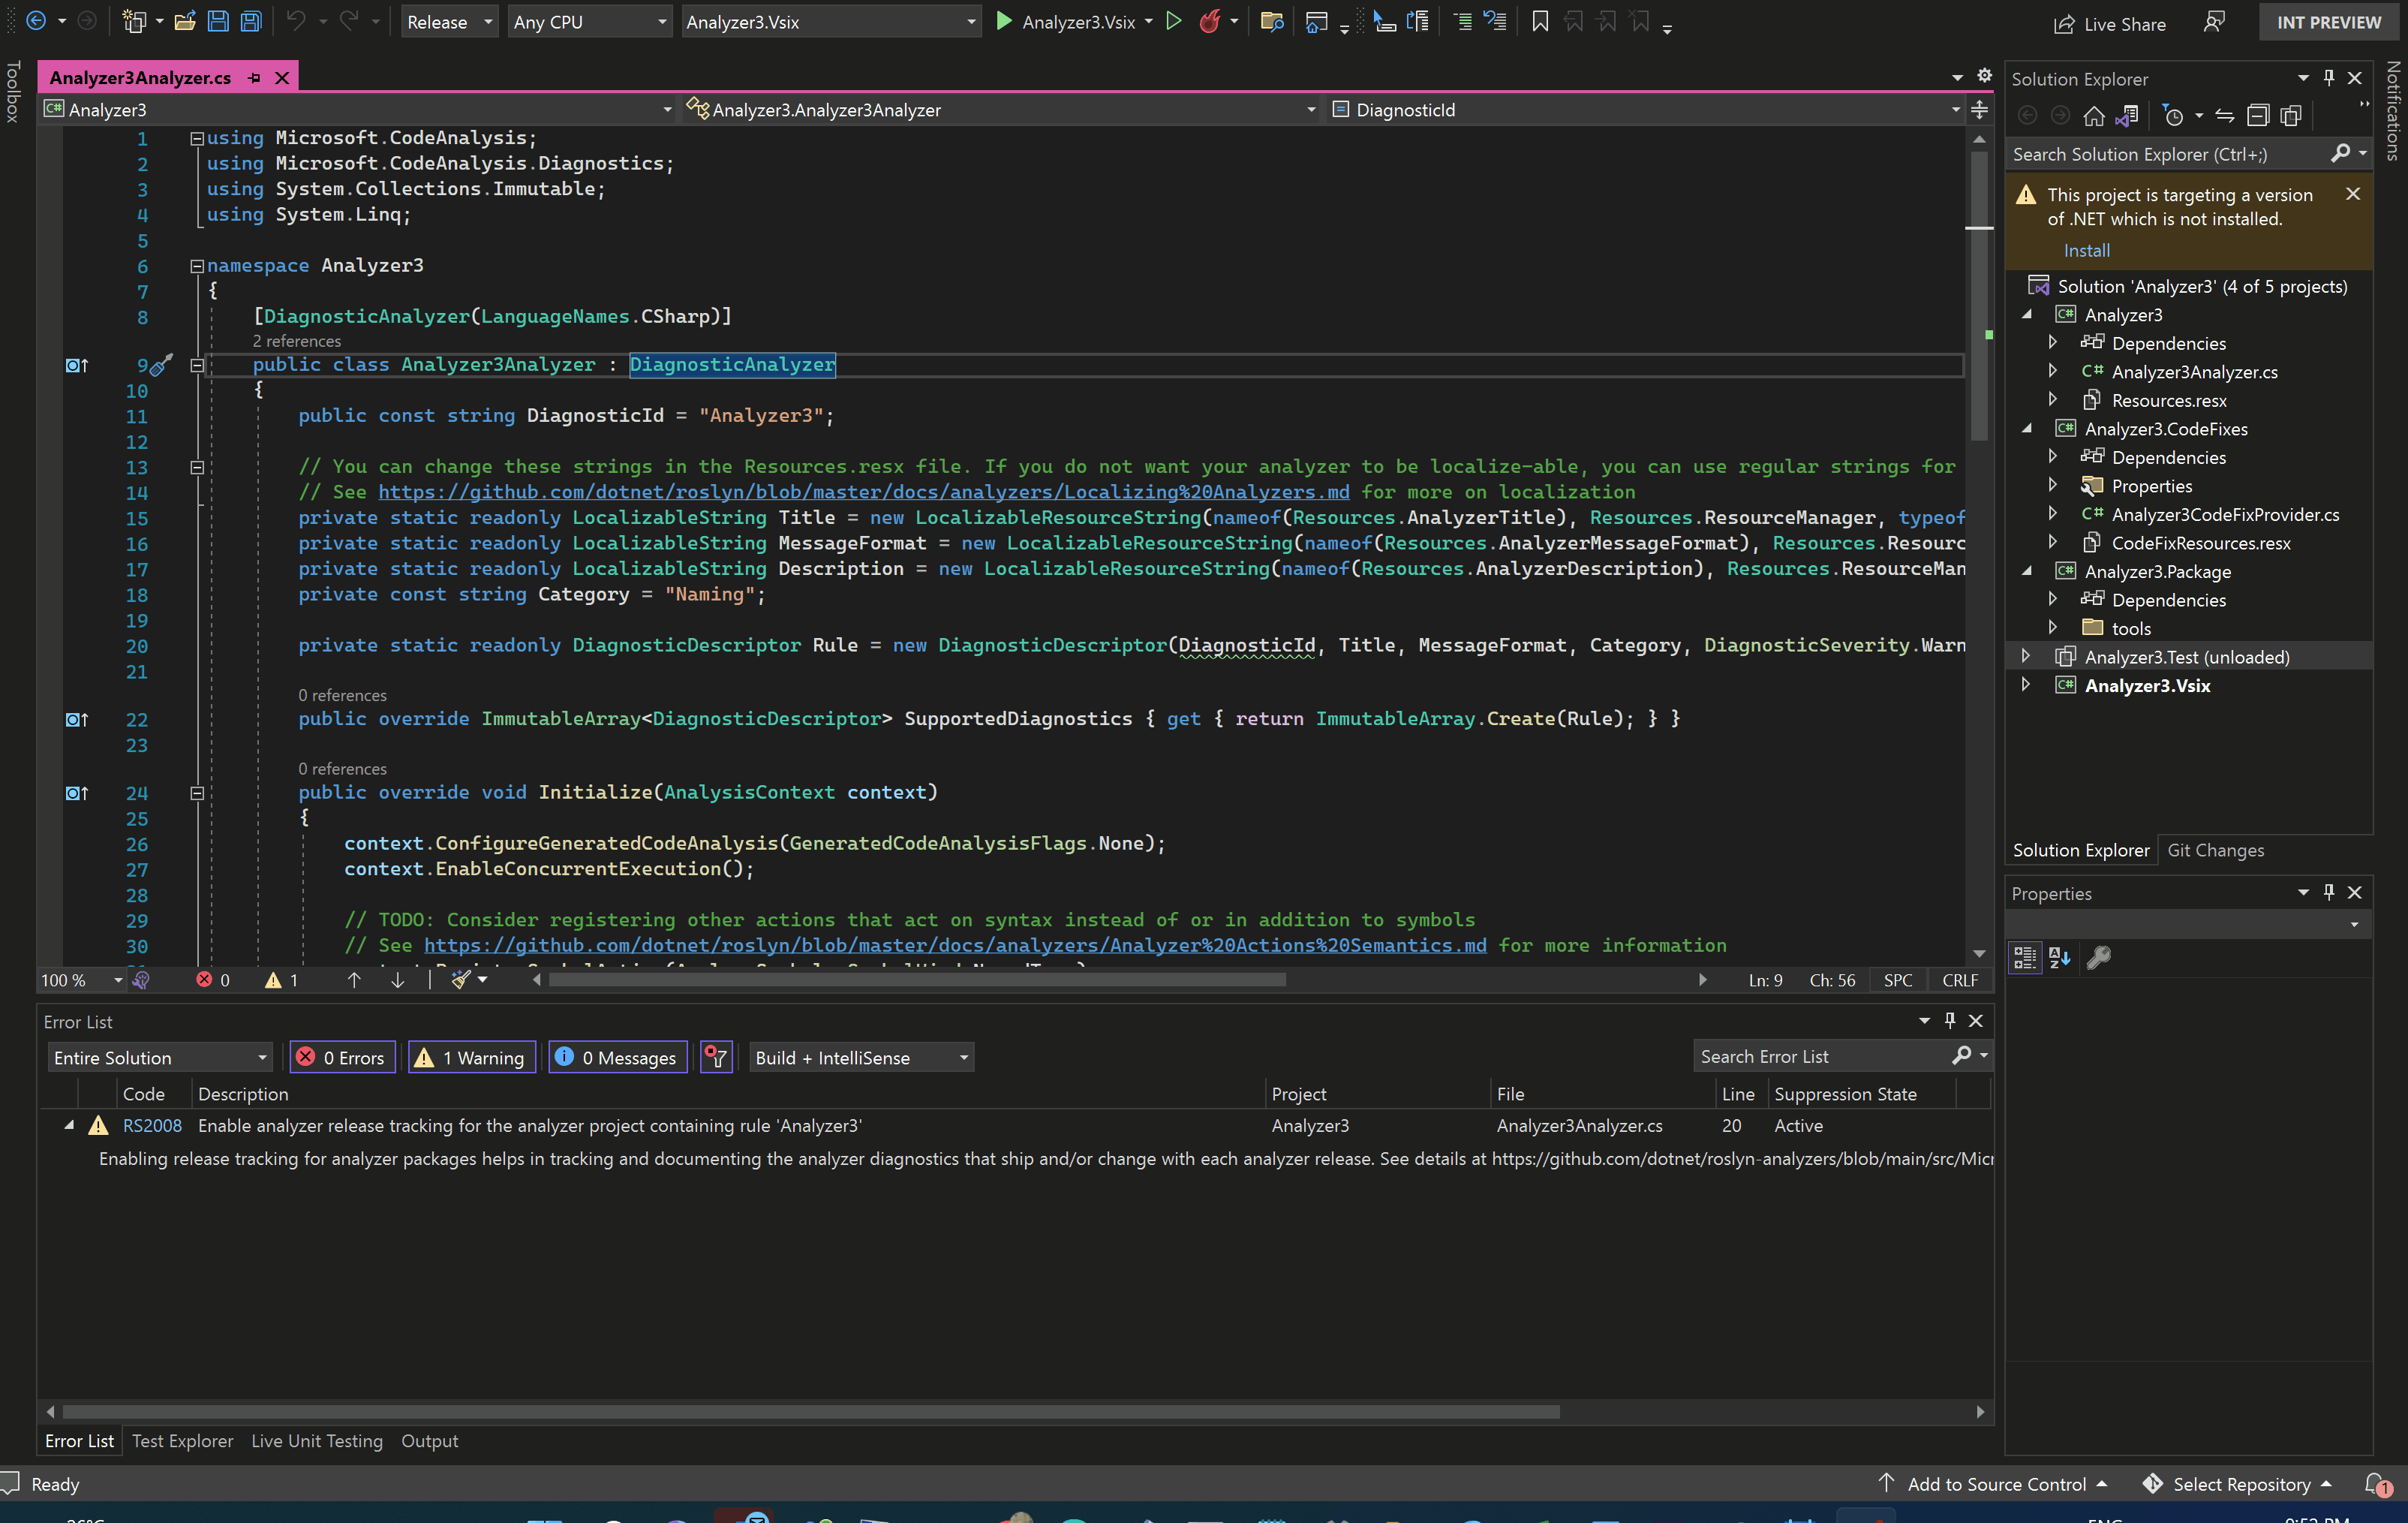Click the feedback person icon near Live Share
Viewport: 2408px width, 1523px height.
point(2215,22)
